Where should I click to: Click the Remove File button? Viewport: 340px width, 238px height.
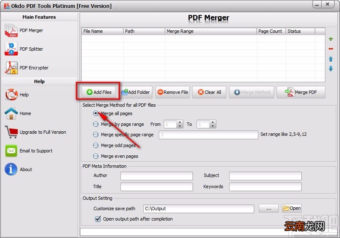[x=172, y=92]
